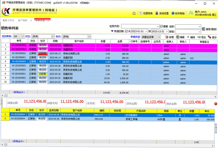The width and height of the screenshot is (218, 148).
Task: Open 状态 filter dropdown
Action: point(53,37)
